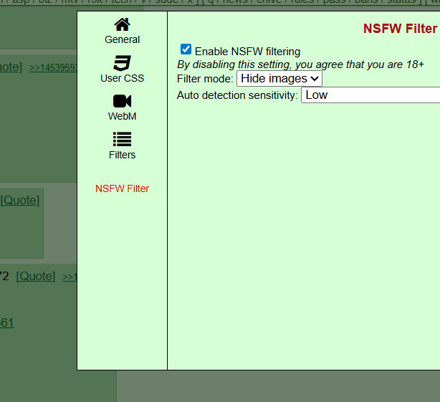The width and height of the screenshot is (440, 402).
Task: Open the Filter mode dropdown
Action: (x=279, y=79)
